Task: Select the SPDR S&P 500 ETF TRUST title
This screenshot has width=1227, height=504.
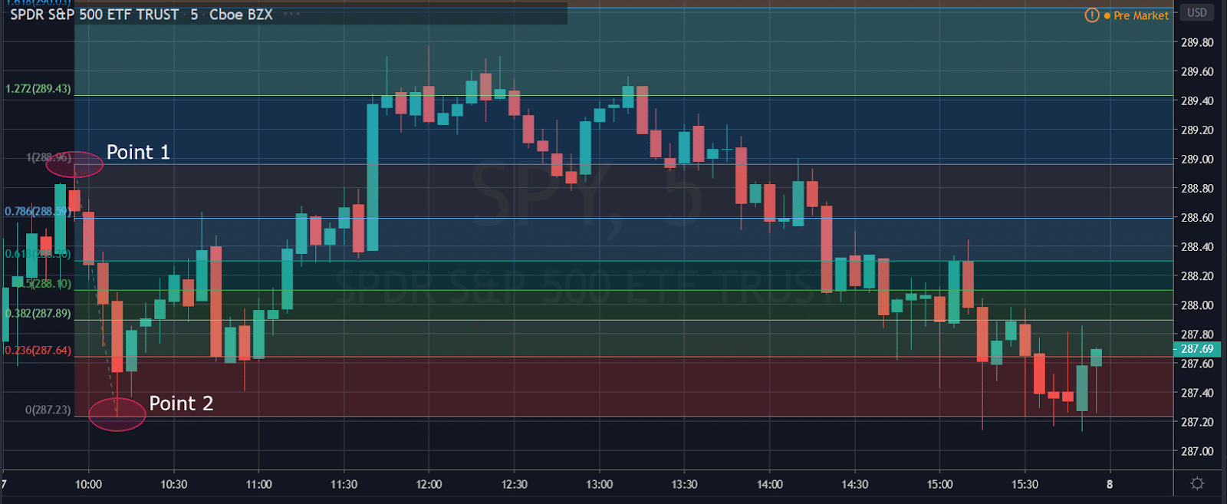Action: pyautogui.click(x=94, y=15)
